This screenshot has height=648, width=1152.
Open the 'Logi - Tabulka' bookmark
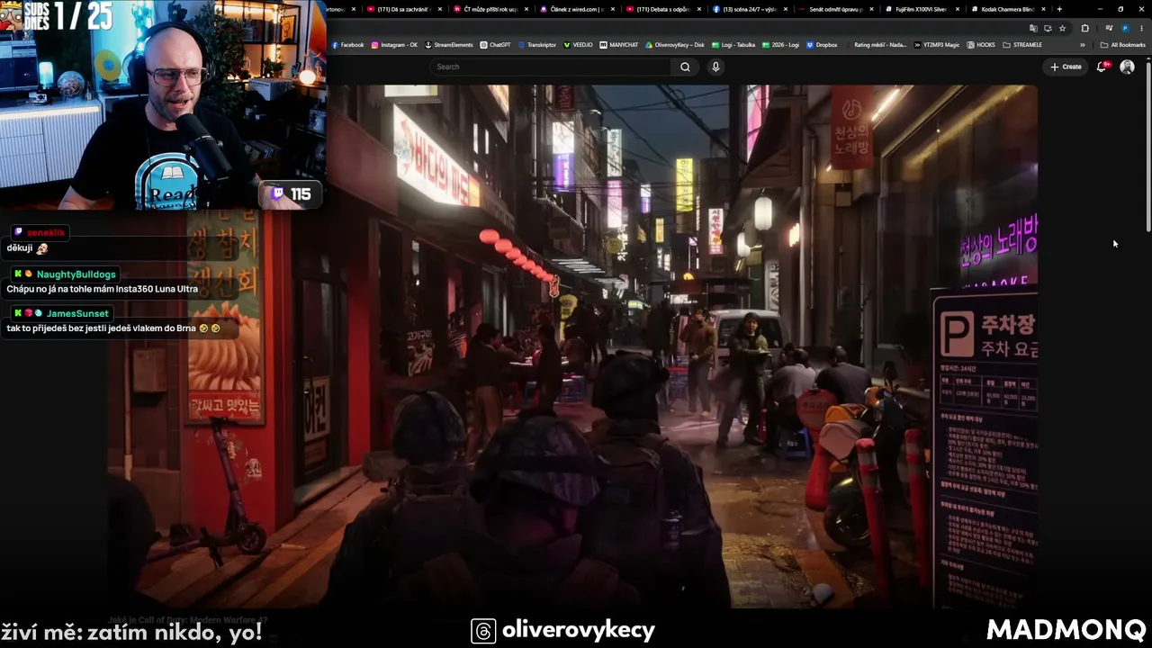pos(733,45)
